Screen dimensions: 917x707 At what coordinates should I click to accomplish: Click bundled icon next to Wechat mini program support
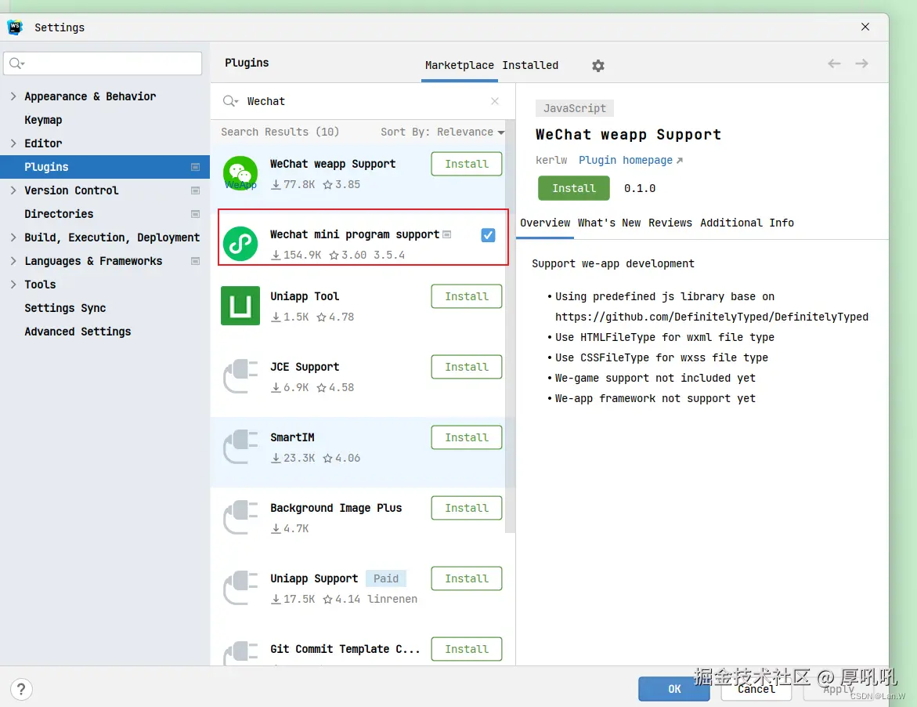tap(447, 234)
